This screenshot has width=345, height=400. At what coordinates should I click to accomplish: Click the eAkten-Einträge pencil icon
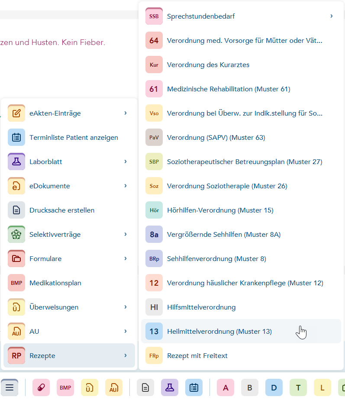[16, 113]
